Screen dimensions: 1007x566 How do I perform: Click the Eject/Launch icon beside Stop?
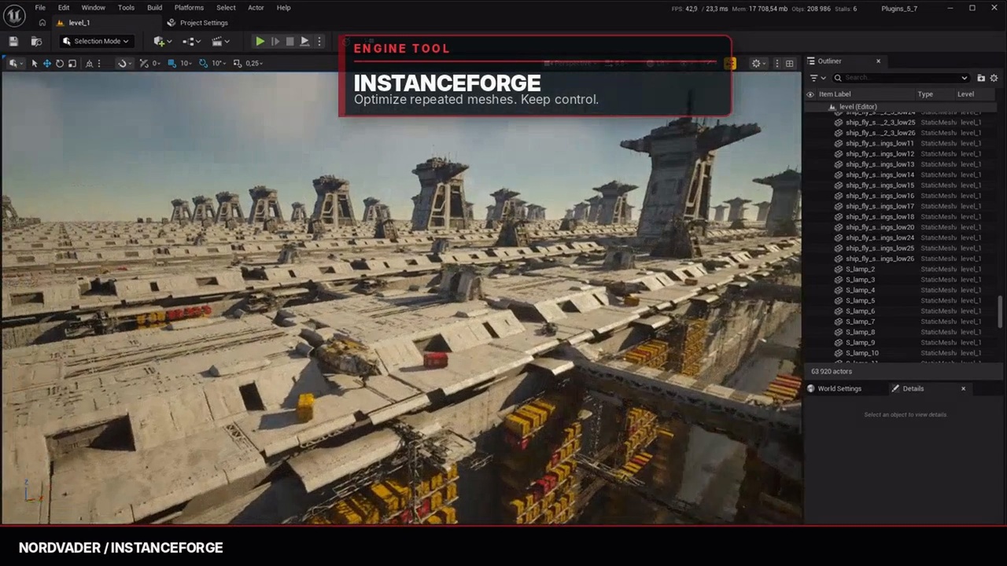point(304,42)
